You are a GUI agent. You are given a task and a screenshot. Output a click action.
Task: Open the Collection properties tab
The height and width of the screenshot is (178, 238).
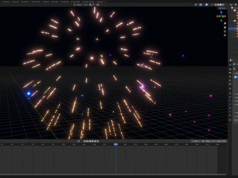pyautogui.click(x=230, y=89)
